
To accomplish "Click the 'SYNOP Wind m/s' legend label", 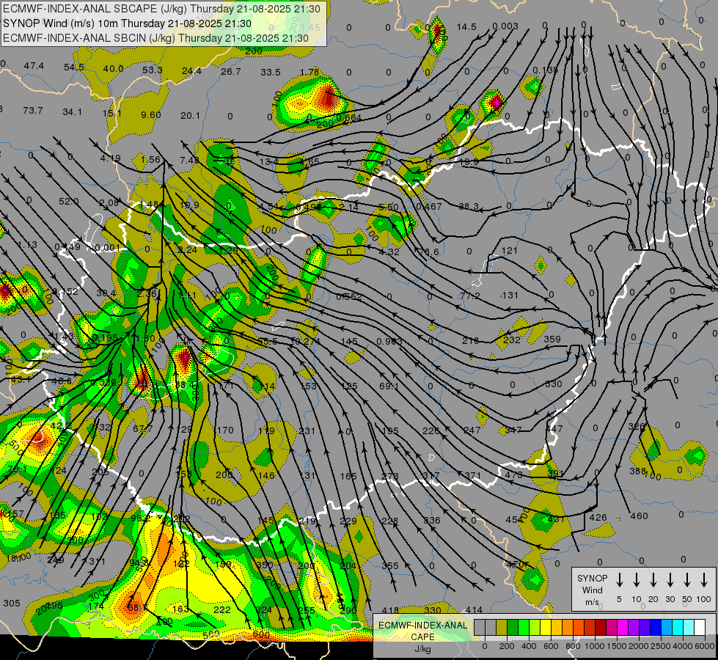I will [x=592, y=590].
